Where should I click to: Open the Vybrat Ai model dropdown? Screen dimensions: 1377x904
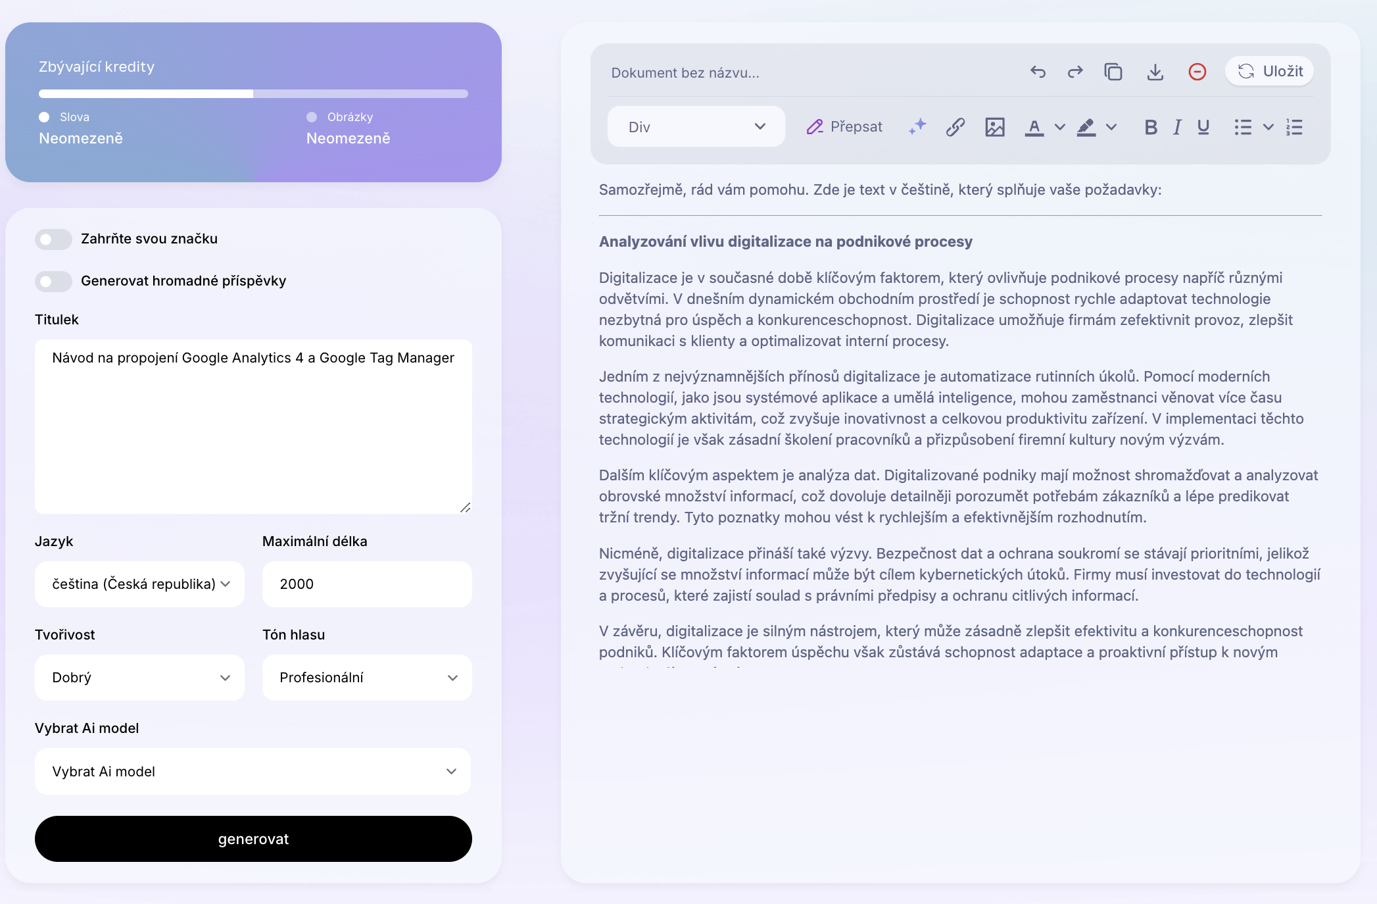[x=253, y=771]
